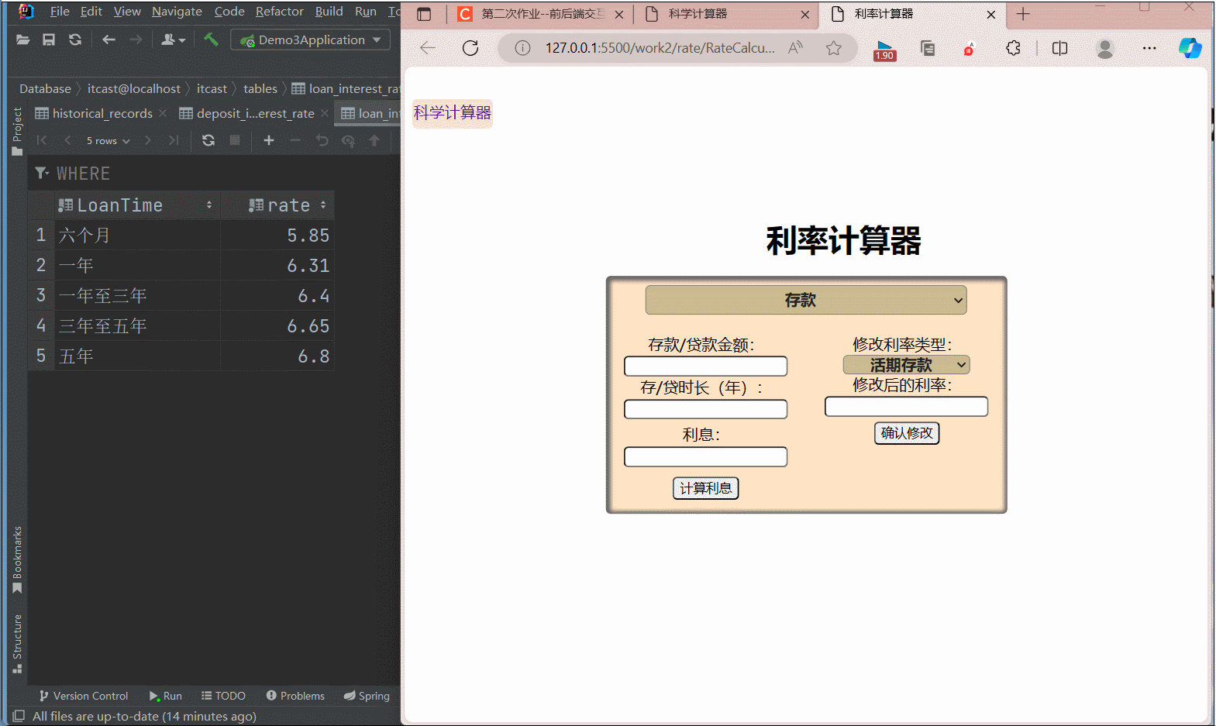Sort by the rate column header
Viewport: 1216px width, 726px height.
pos(288,205)
